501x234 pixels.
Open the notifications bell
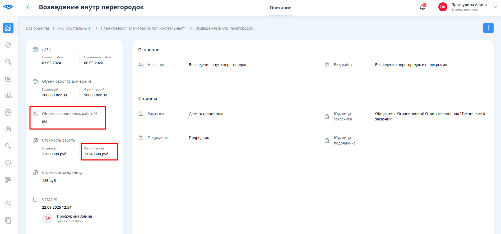[x=423, y=7]
